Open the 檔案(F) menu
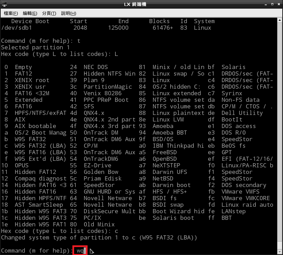 [x=11, y=13]
